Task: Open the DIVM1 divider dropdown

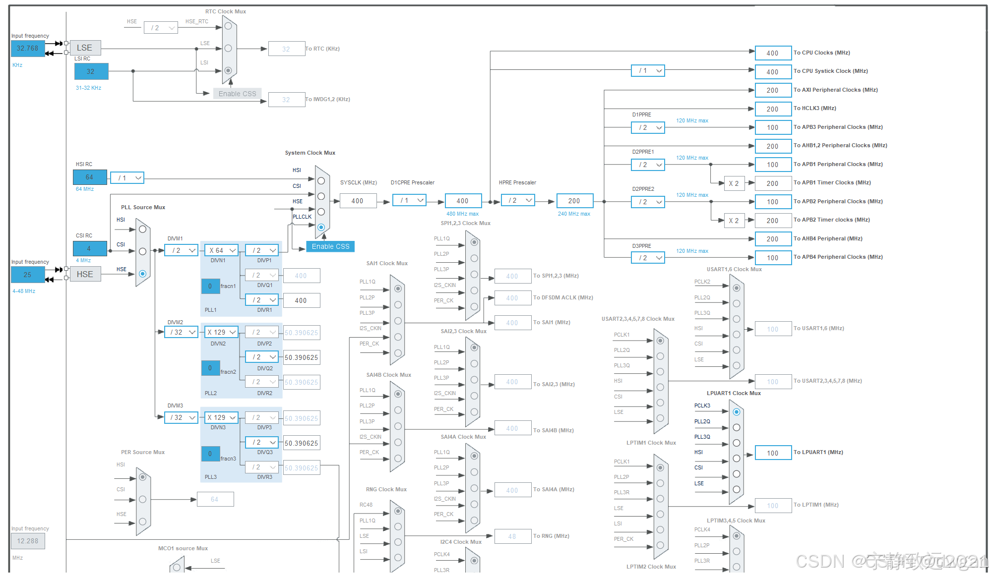Action: (182, 250)
